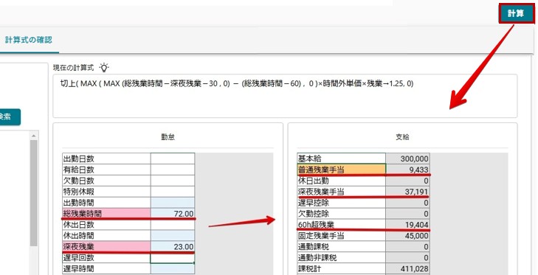This screenshot has width=538, height=275.
Task: Click the formula text box
Action: pyautogui.click(x=285, y=96)
